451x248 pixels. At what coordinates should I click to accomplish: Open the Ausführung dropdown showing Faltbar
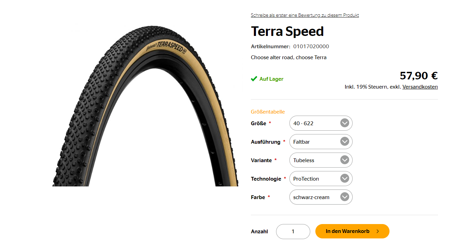[321, 142]
